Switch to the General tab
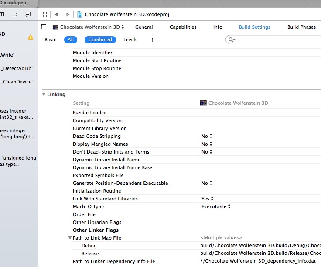The height and width of the screenshot is (267, 321). [144, 27]
